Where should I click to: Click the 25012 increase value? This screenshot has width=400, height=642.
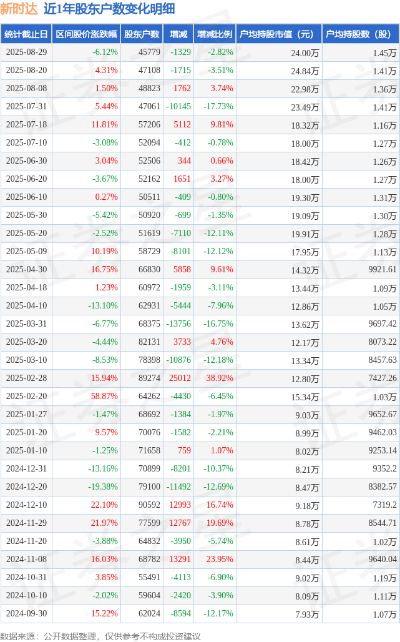180,378
